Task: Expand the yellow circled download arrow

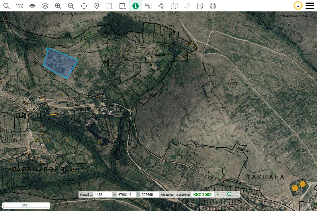Action: [x=298, y=5]
